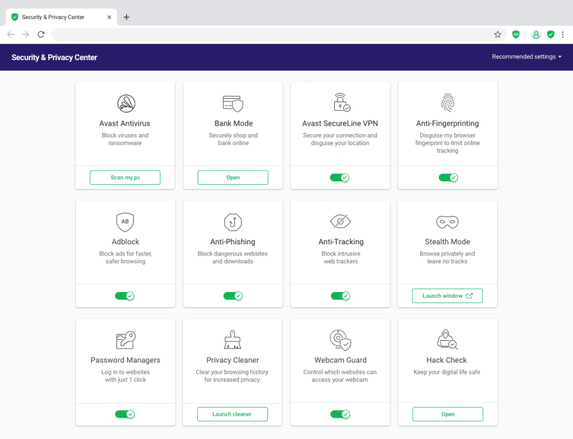Go forward to the next page
The image size is (573, 439).
pos(26,34)
